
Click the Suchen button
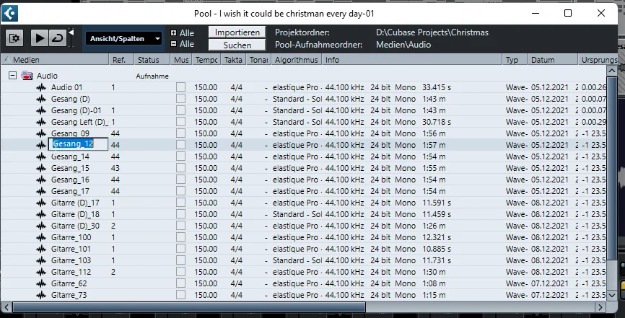pyautogui.click(x=237, y=45)
